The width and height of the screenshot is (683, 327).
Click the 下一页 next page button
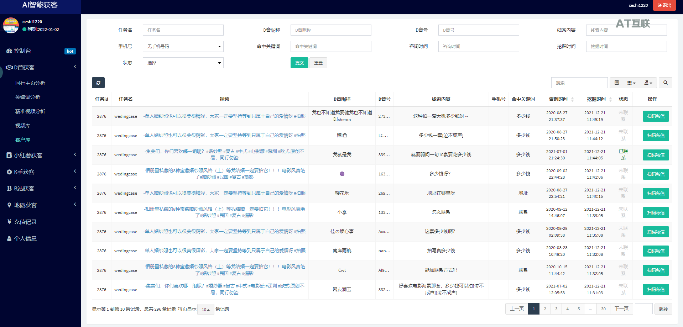[622, 309]
